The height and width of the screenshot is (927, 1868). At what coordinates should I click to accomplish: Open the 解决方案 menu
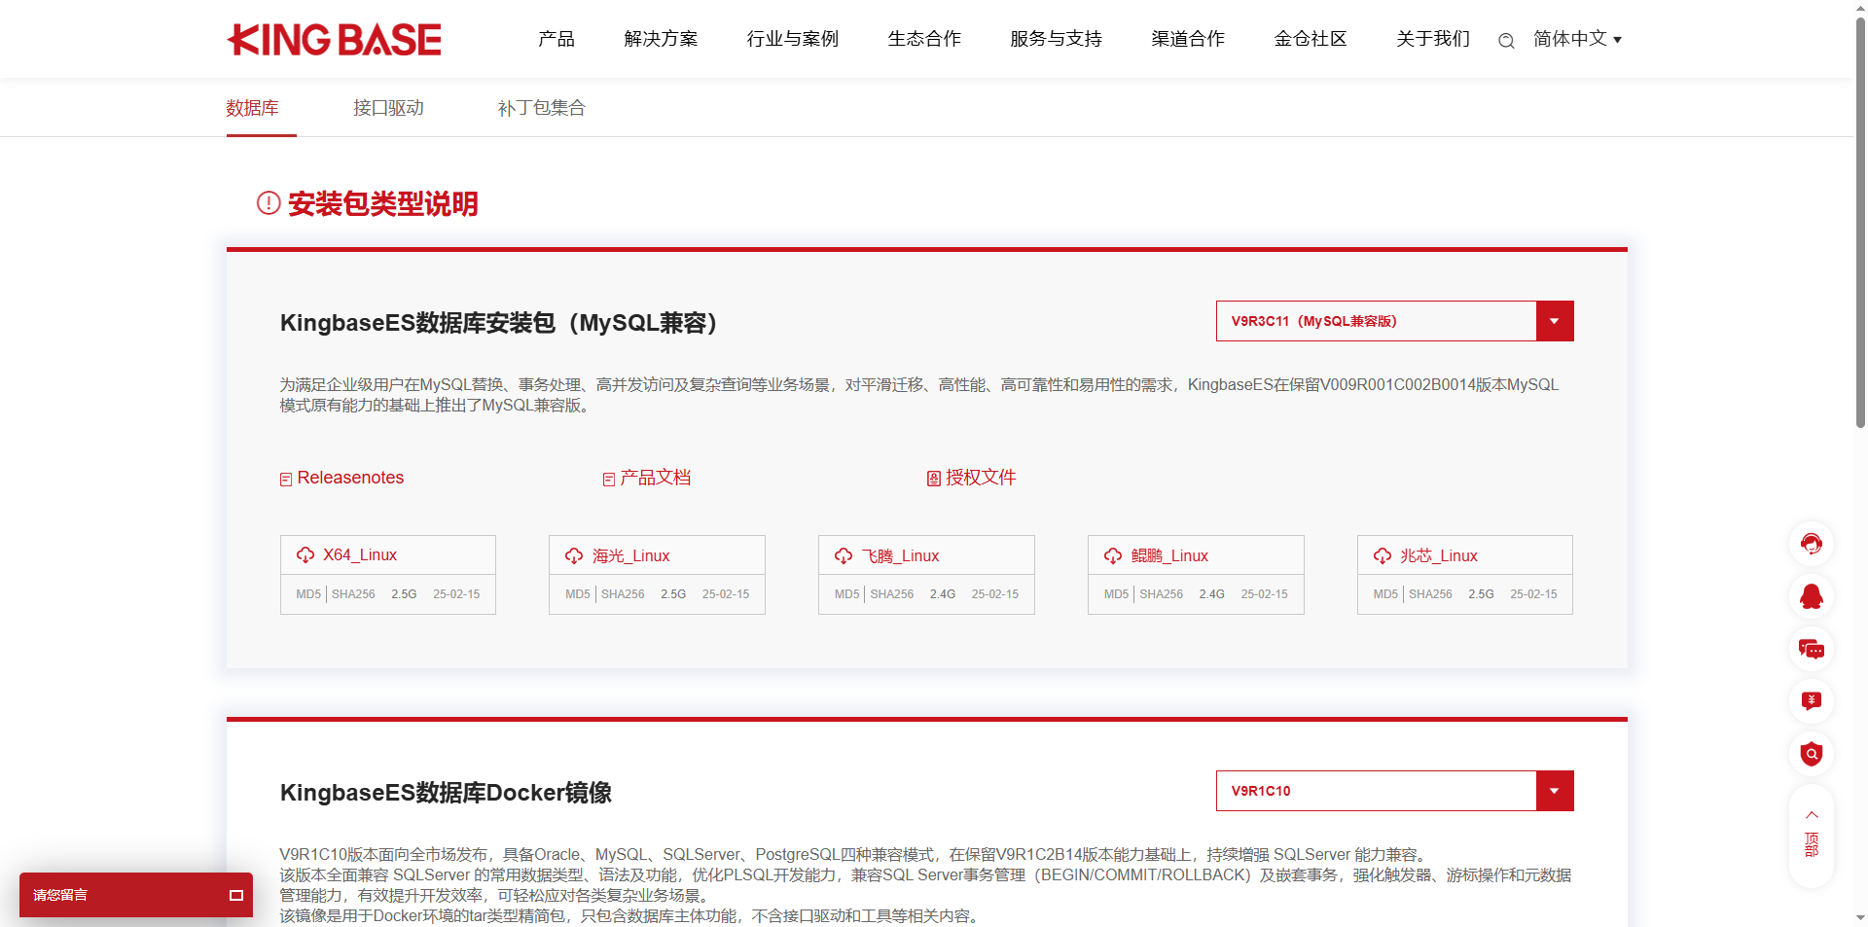661,39
